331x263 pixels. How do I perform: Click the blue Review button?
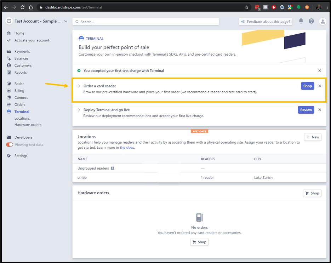pos(306,110)
